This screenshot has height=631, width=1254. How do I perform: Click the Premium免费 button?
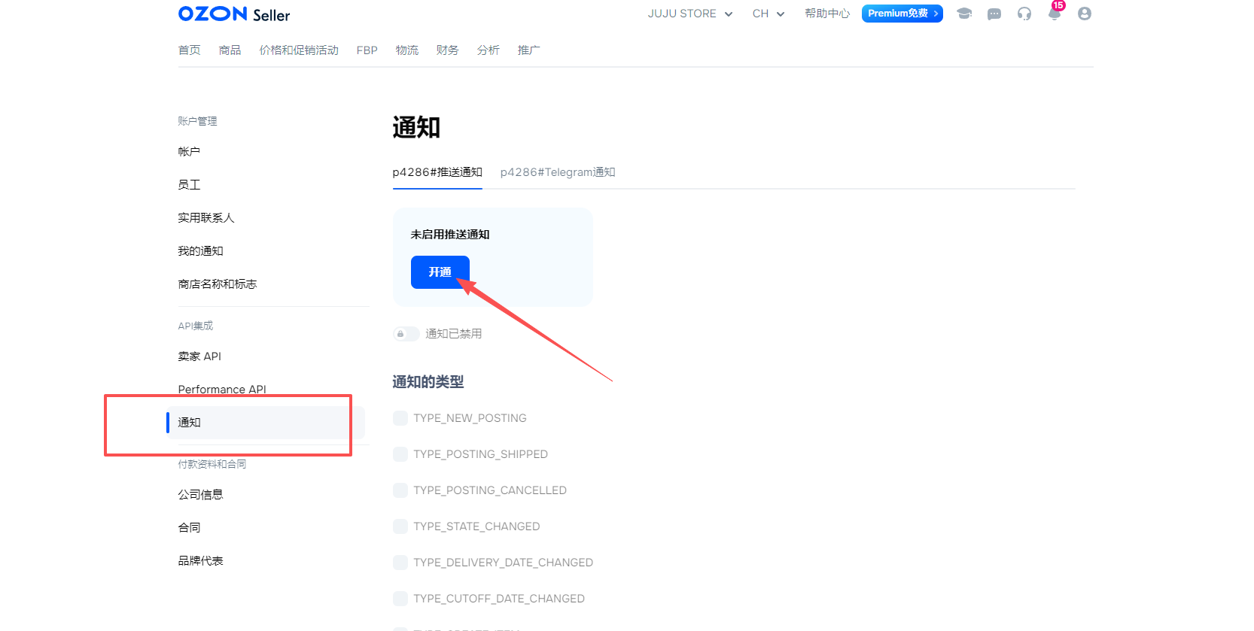pyautogui.click(x=902, y=14)
